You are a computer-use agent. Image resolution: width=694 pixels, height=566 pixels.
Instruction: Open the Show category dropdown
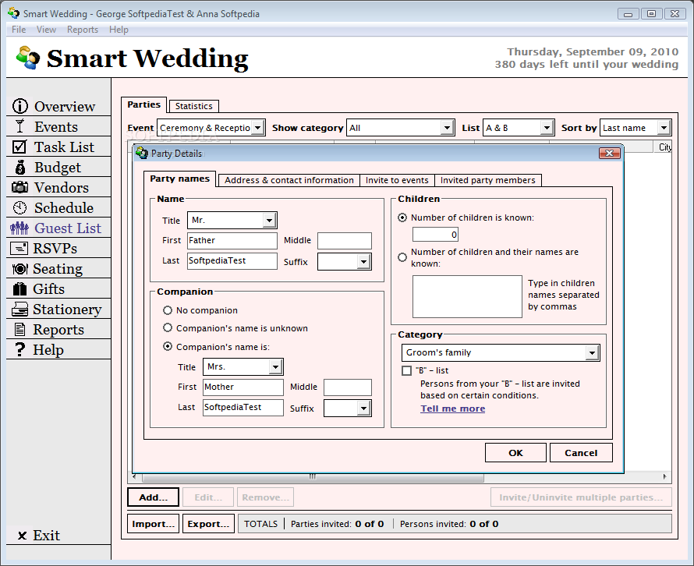click(x=447, y=128)
